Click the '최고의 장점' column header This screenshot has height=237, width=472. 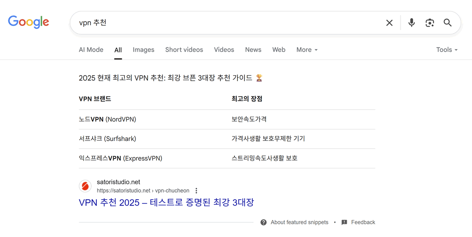point(247,99)
